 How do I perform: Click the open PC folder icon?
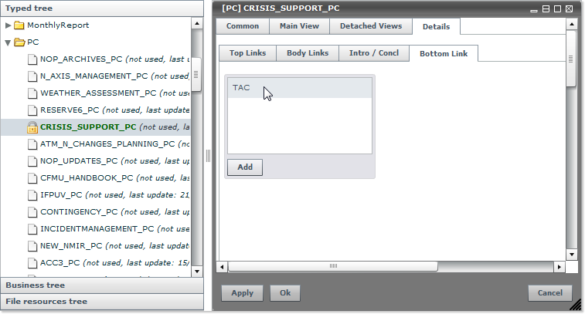[x=19, y=42]
